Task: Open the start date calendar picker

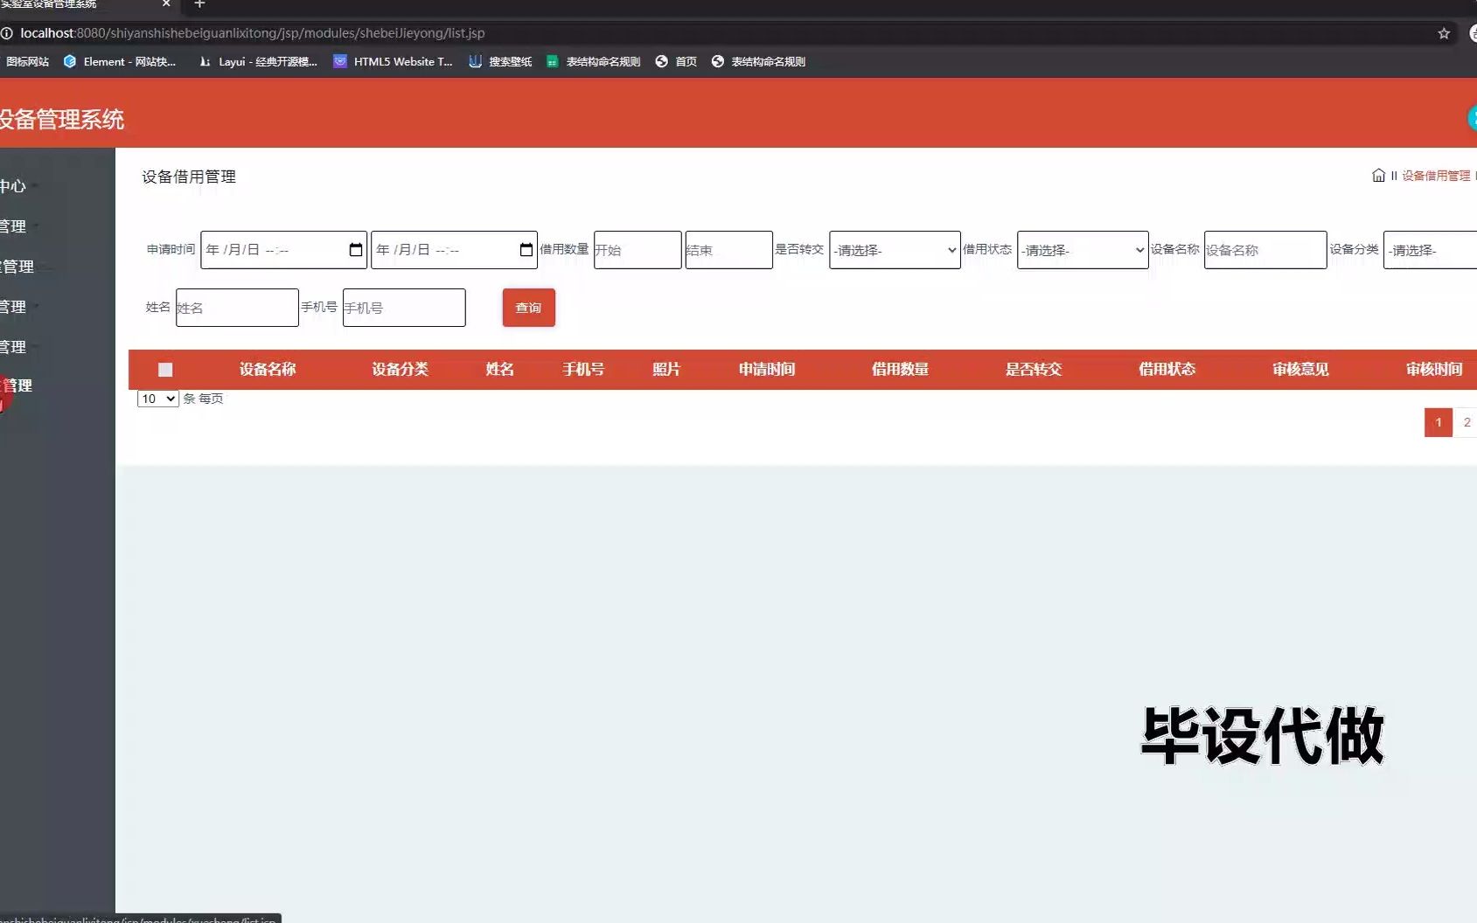Action: pyautogui.click(x=355, y=249)
